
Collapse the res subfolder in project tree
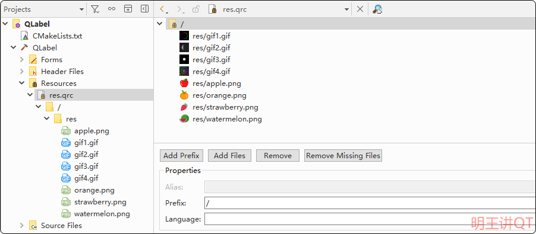[47, 119]
